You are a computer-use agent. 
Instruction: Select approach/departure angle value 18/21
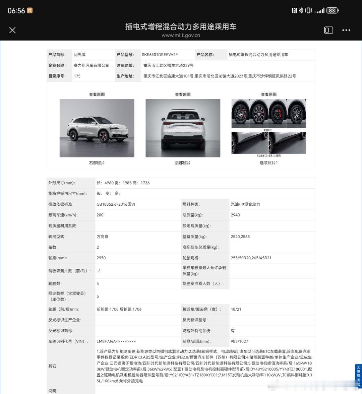[236, 309]
